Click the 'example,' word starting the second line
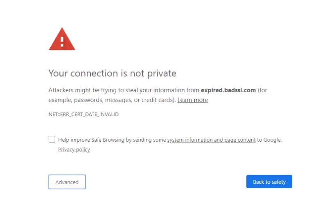 61,100
